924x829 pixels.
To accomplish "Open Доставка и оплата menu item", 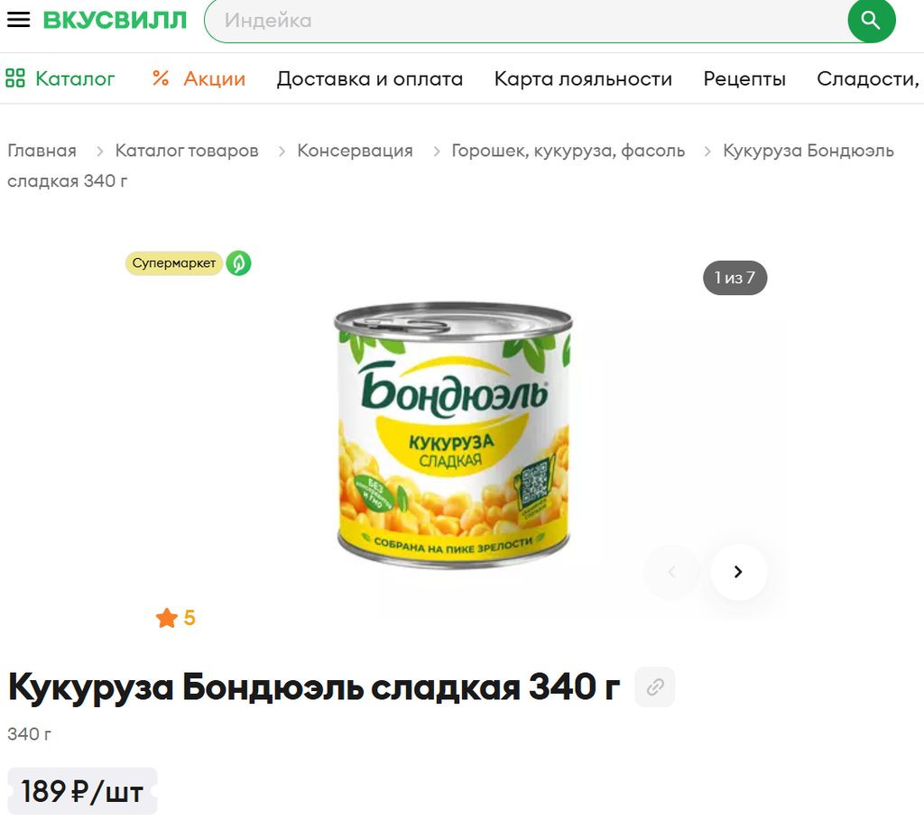I will [369, 78].
